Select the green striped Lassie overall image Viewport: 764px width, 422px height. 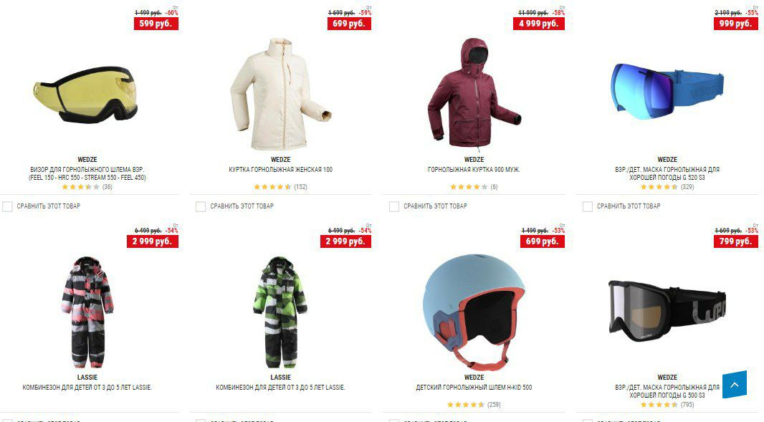point(280,312)
